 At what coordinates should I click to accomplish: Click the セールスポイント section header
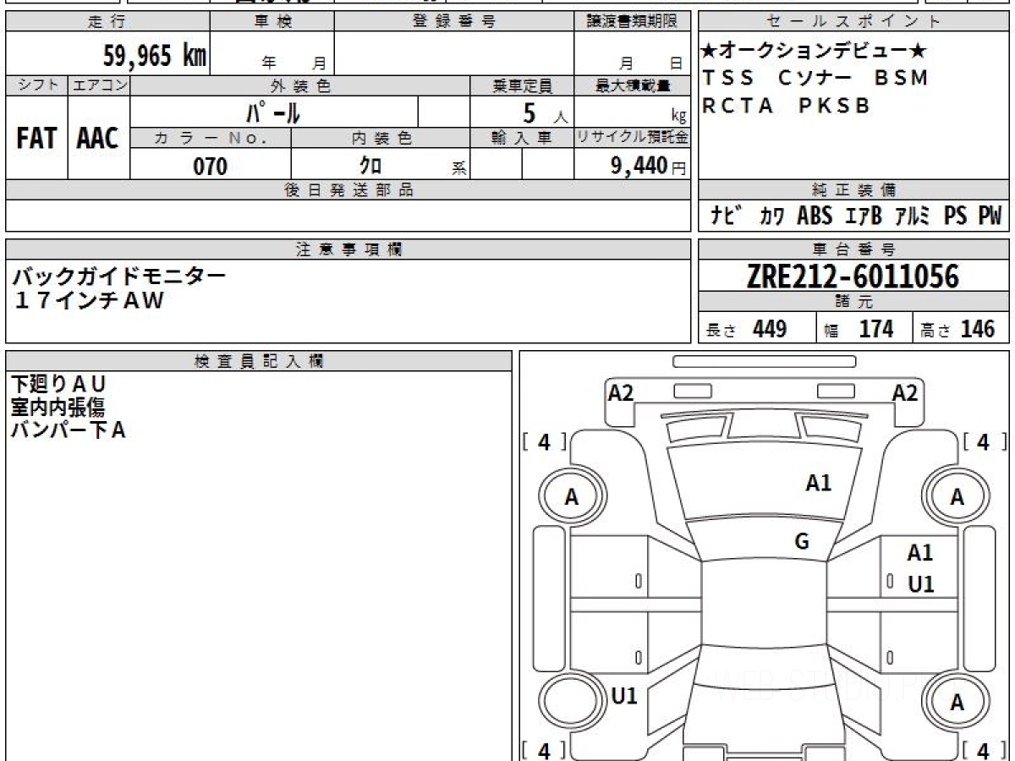(x=853, y=22)
